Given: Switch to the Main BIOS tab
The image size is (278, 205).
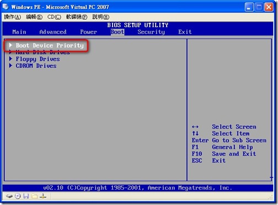Looking at the screenshot, I should coord(19,32).
